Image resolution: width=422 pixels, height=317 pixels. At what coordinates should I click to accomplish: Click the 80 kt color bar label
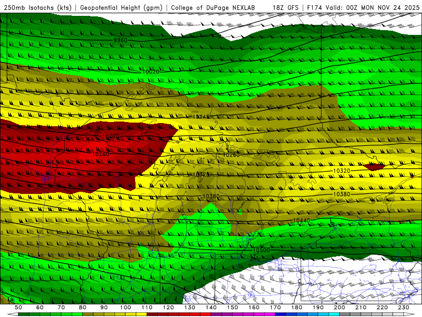click(83, 307)
